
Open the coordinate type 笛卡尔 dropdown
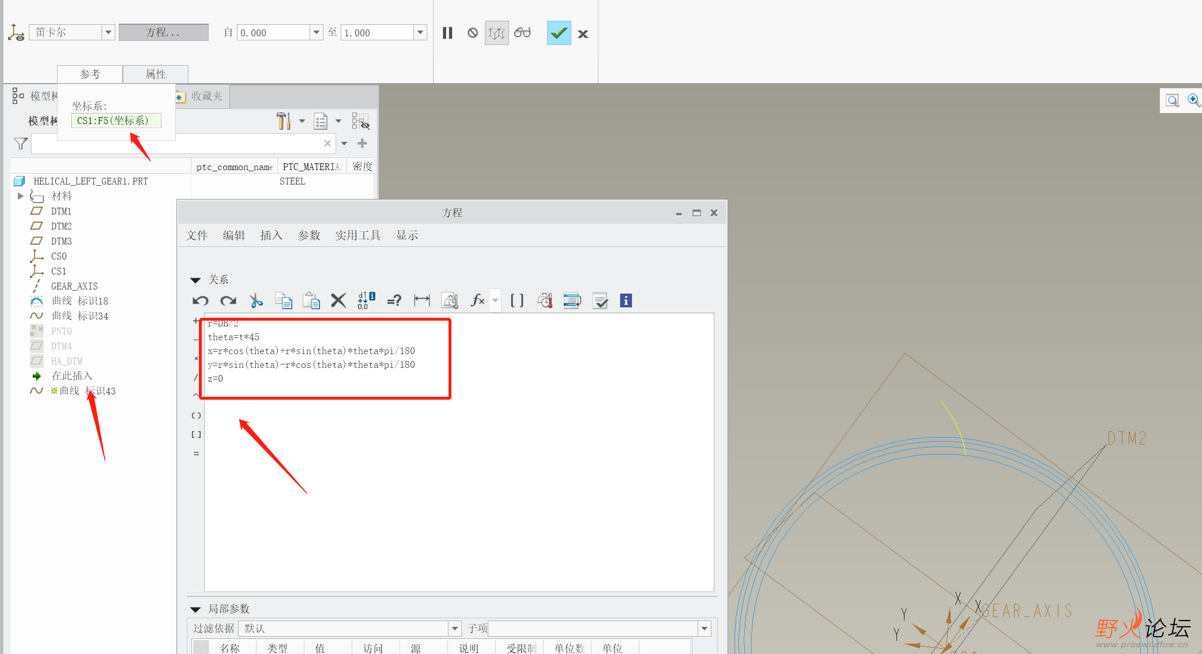108,32
